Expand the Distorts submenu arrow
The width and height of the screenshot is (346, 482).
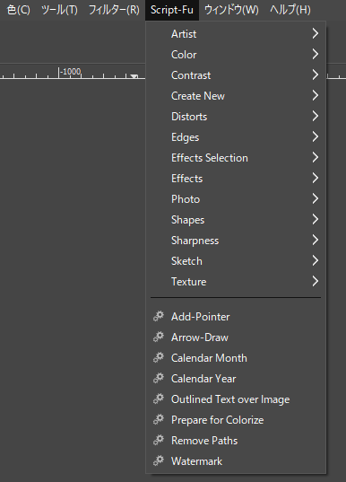tap(316, 116)
